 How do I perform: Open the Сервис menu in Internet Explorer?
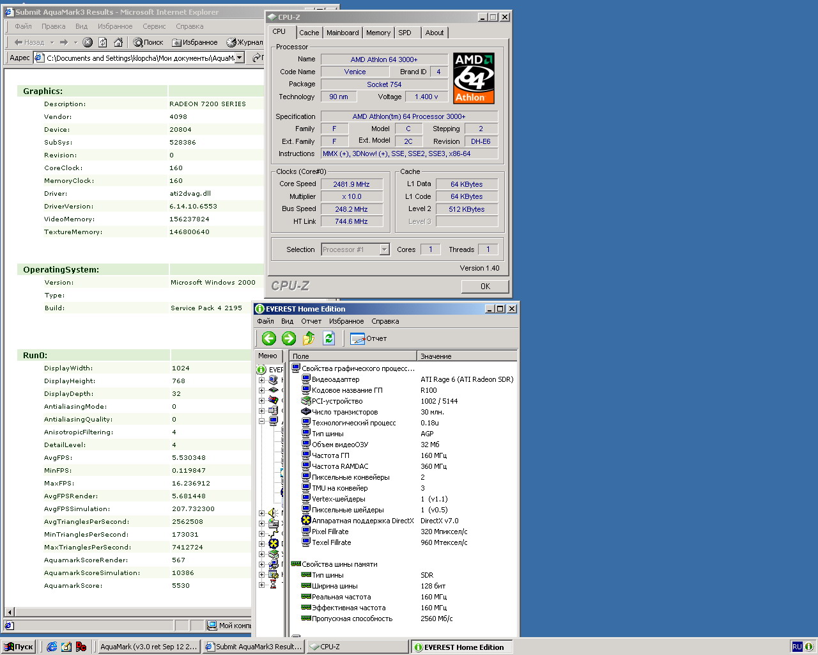tap(154, 26)
